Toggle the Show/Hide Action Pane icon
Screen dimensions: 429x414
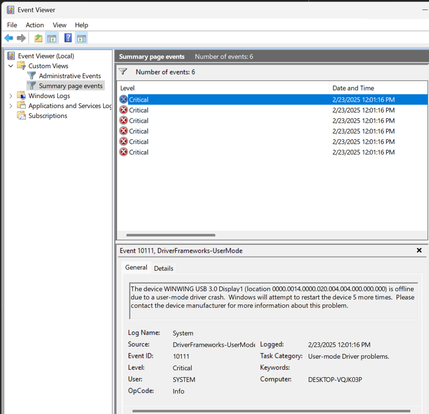(x=81, y=38)
